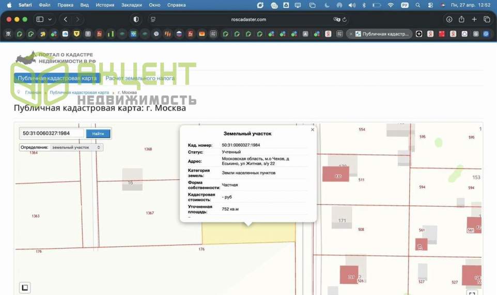Open a new tab with plus icon
This screenshot has width=497, height=295.
click(x=474, y=19)
